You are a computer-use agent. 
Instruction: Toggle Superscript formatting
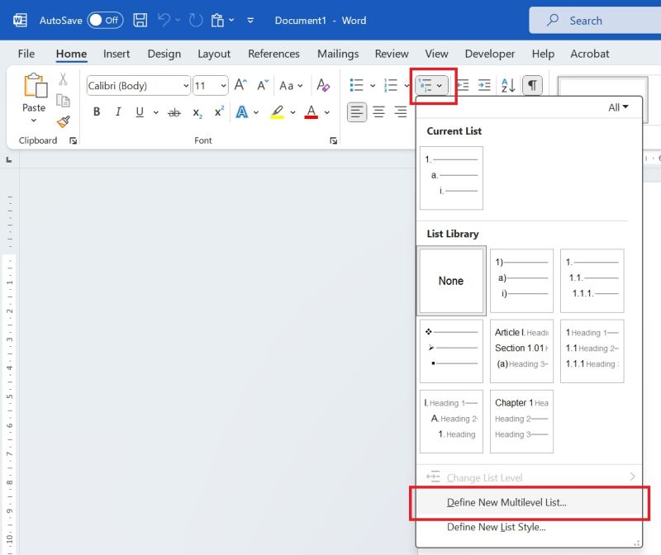(x=219, y=111)
